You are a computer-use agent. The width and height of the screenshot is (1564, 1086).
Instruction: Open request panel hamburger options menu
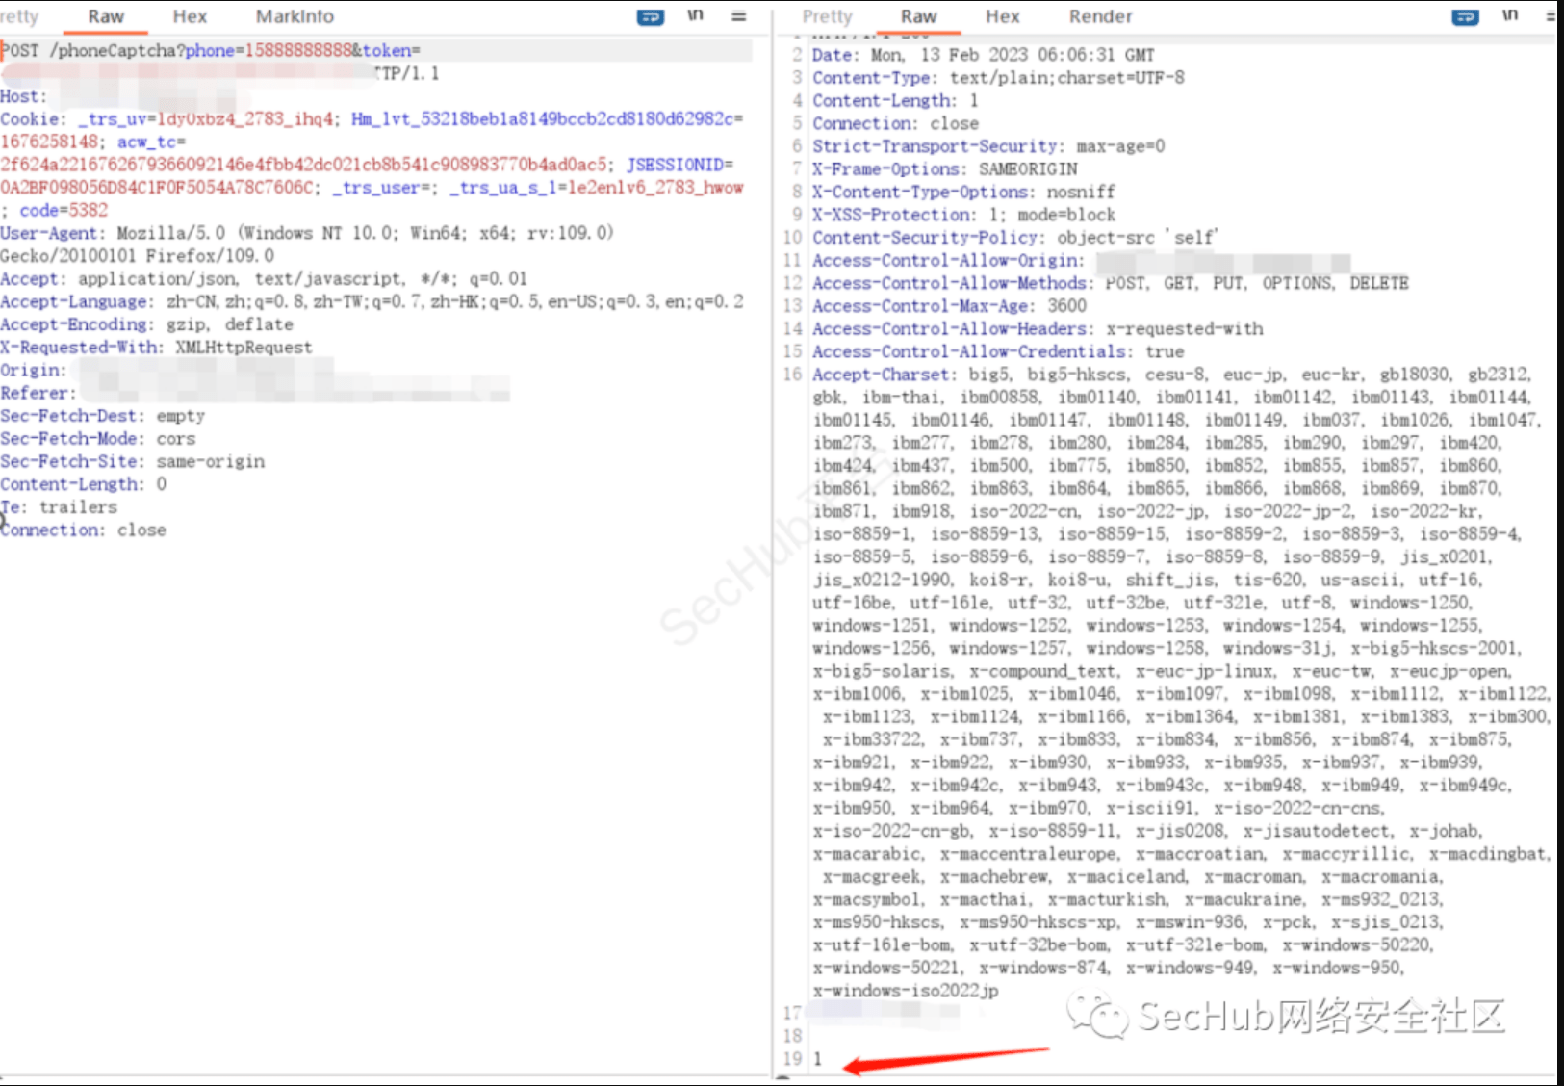pyautogui.click(x=738, y=16)
